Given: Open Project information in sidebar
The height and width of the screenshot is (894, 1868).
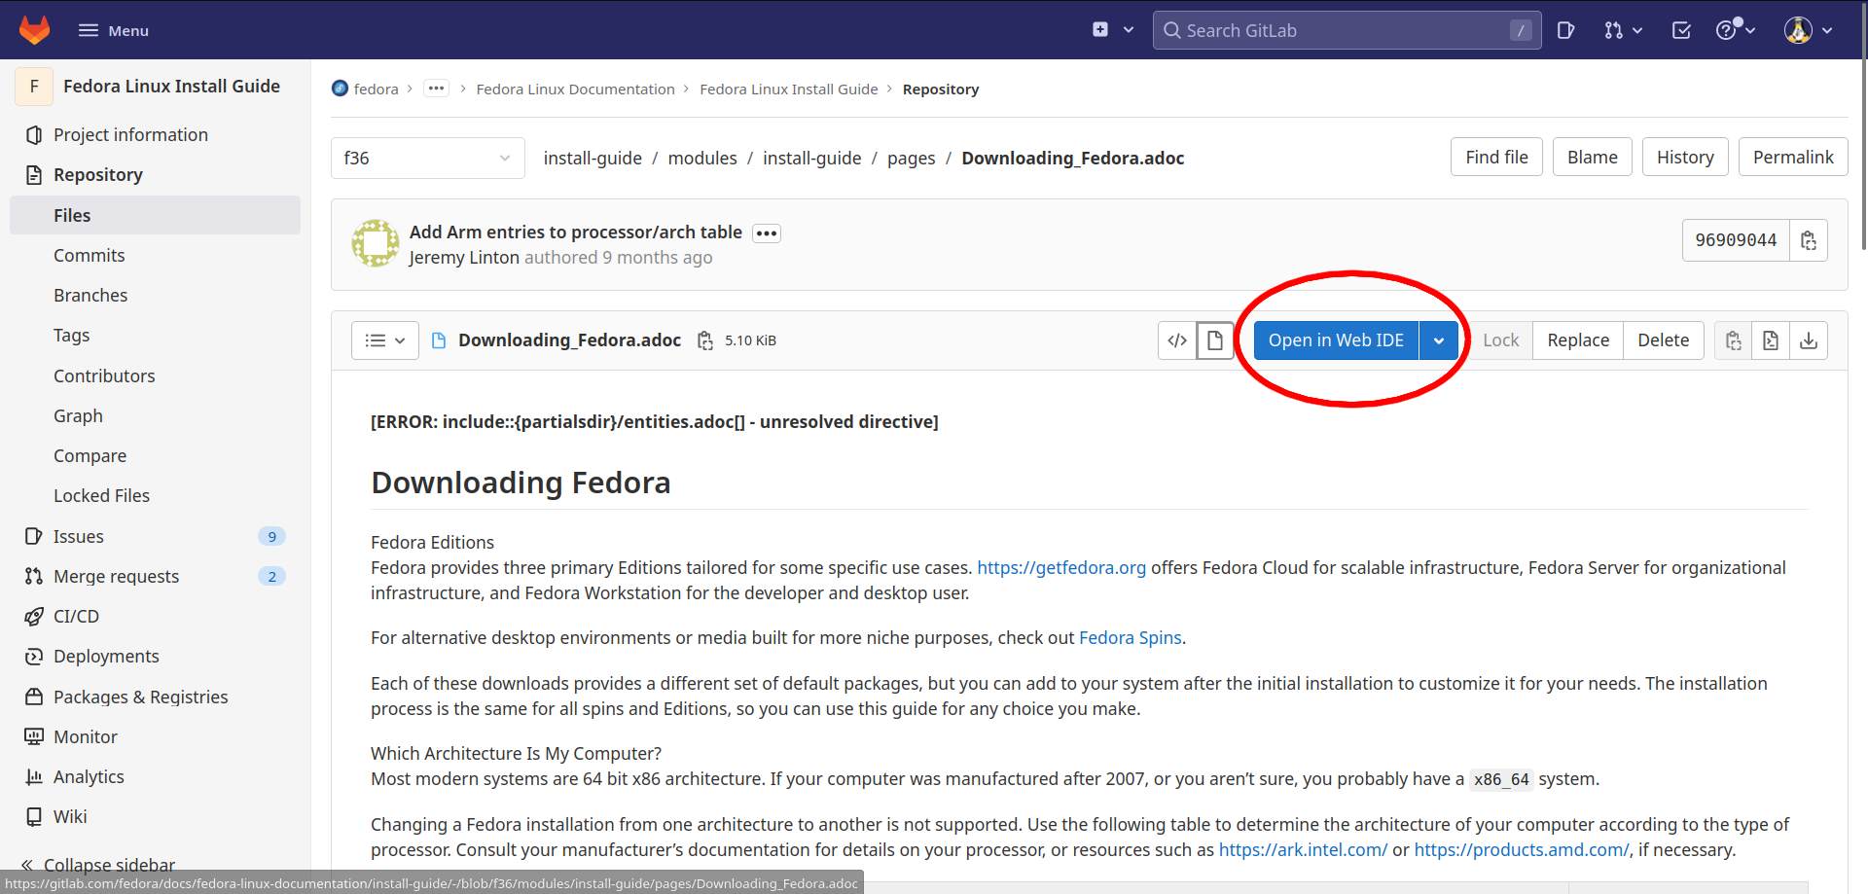Looking at the screenshot, I should coord(130,134).
